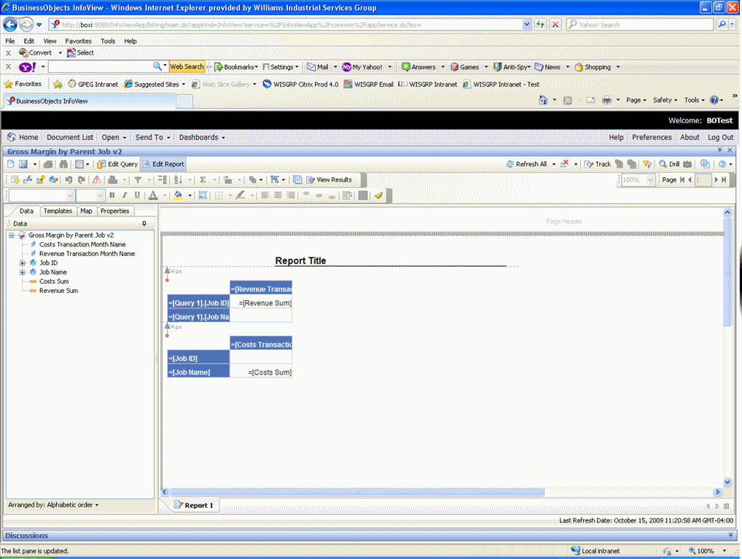Open the Document List link
Screen dimensions: 742x559
coord(70,137)
